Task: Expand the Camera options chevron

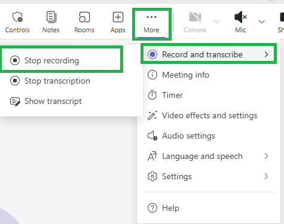Action: 216,22
